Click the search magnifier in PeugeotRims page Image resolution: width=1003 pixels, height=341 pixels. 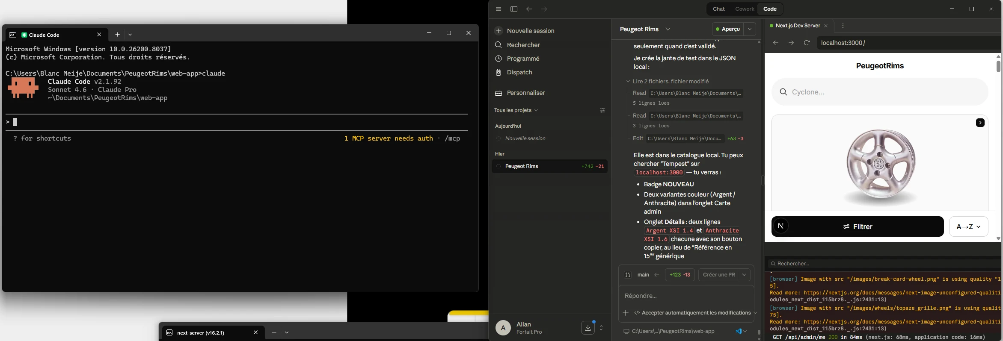(x=783, y=92)
